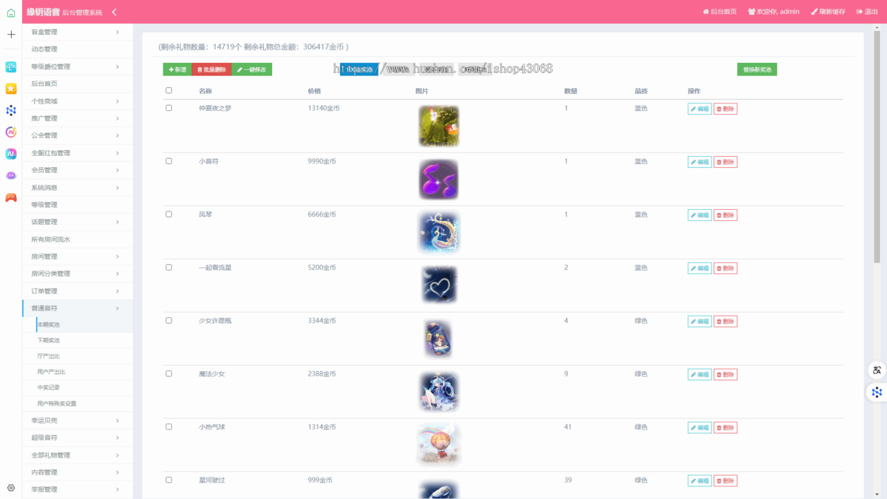
Task: Collapse the 普通音符 sidebar menu
Action: [x=78, y=308]
